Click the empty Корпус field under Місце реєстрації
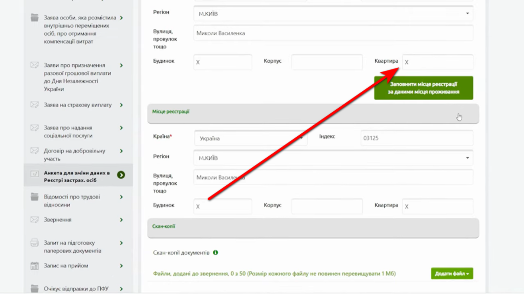This screenshot has width=524, height=294. point(326,206)
